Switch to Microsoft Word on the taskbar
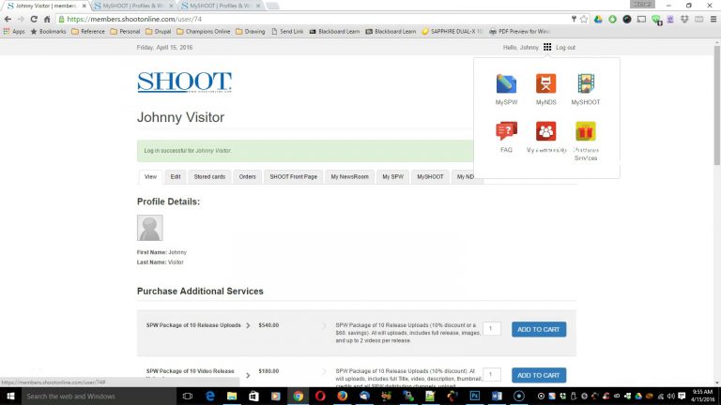 [497, 396]
